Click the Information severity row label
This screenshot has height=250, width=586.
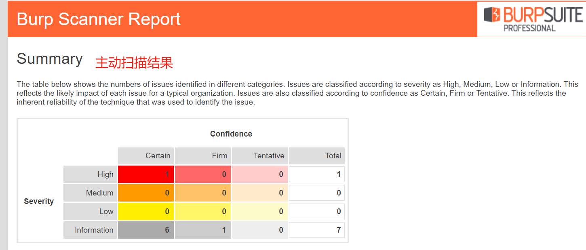pyautogui.click(x=90, y=230)
